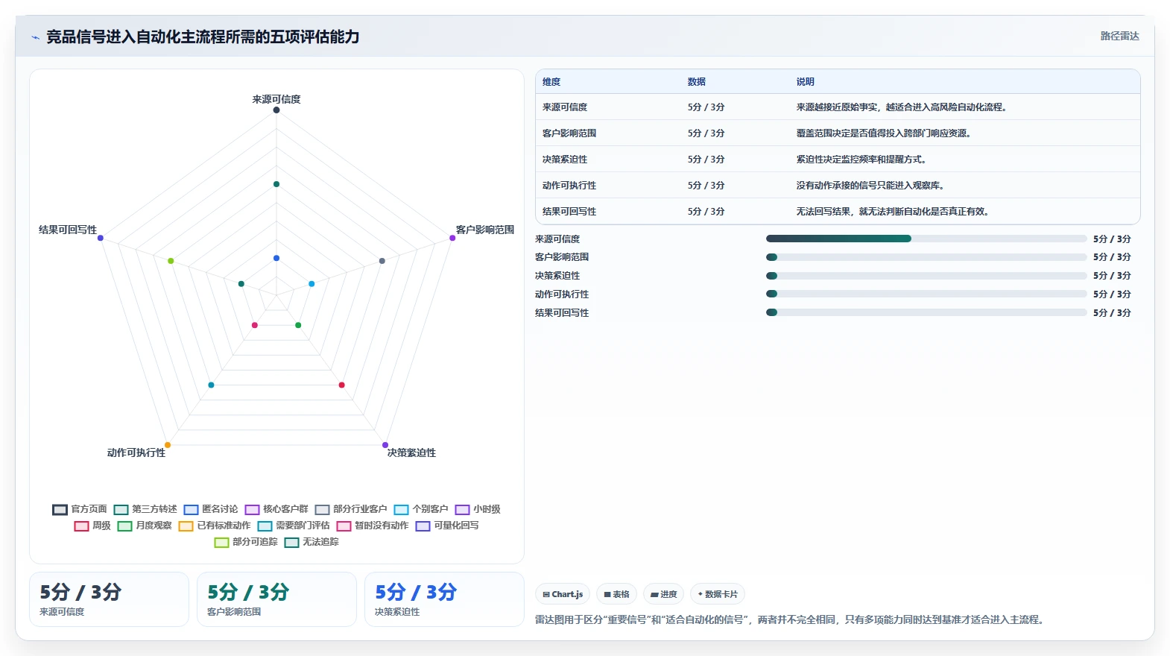Click the 来源可信度 progress bar
Screen dimensions: 1170x656
point(926,239)
